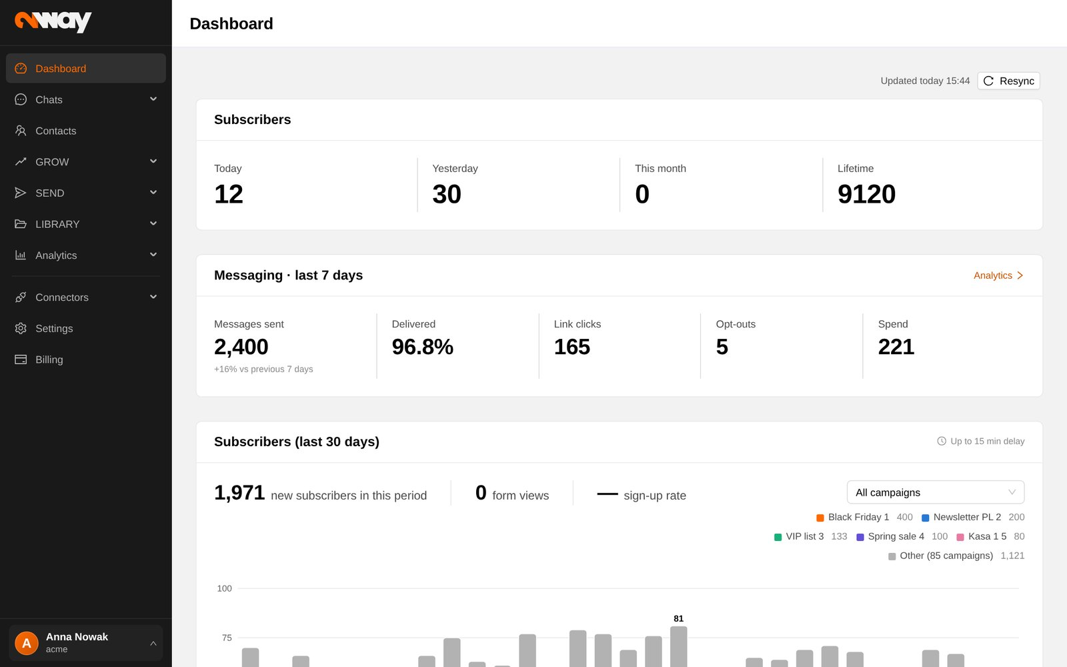Click the Black Friday 1 orange swatch

[x=820, y=518]
